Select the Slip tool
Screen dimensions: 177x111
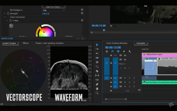click(97, 76)
